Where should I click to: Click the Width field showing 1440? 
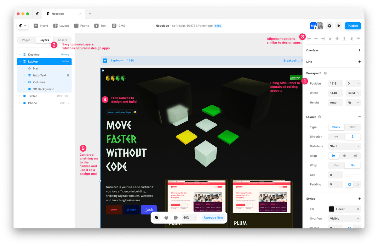[x=335, y=93]
